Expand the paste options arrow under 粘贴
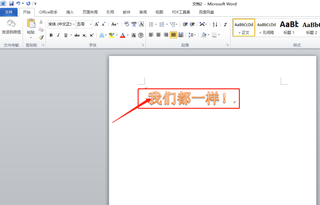 pos(31,37)
